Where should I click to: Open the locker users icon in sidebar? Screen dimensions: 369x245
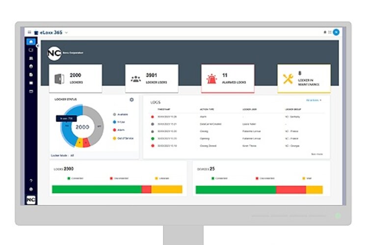[31, 58]
